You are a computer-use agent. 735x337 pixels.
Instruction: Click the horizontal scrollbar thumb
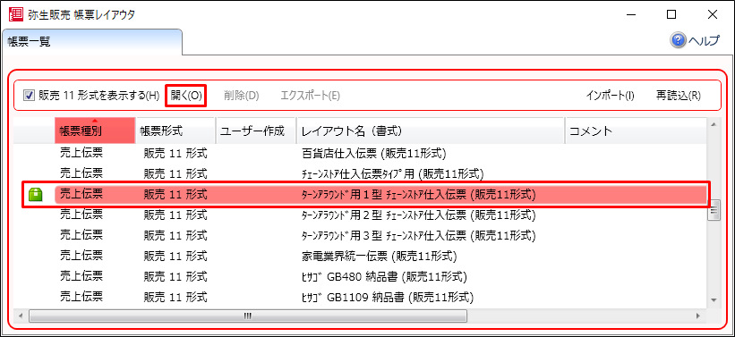(248, 316)
